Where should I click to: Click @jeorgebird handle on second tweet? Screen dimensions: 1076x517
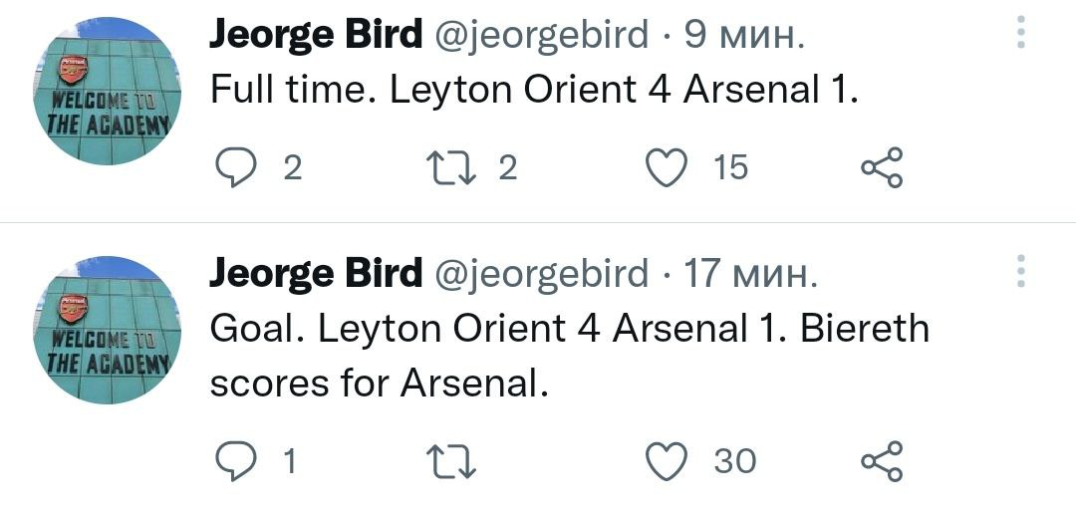(542, 273)
